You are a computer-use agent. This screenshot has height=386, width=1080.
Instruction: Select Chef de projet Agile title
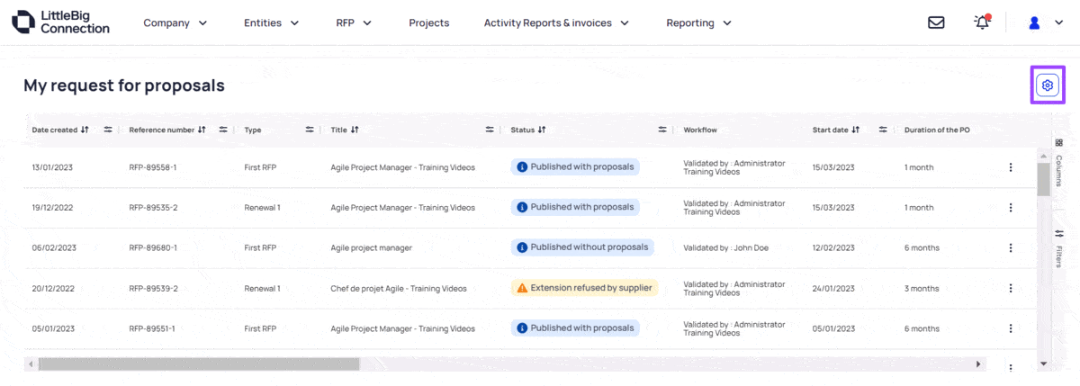(x=399, y=288)
